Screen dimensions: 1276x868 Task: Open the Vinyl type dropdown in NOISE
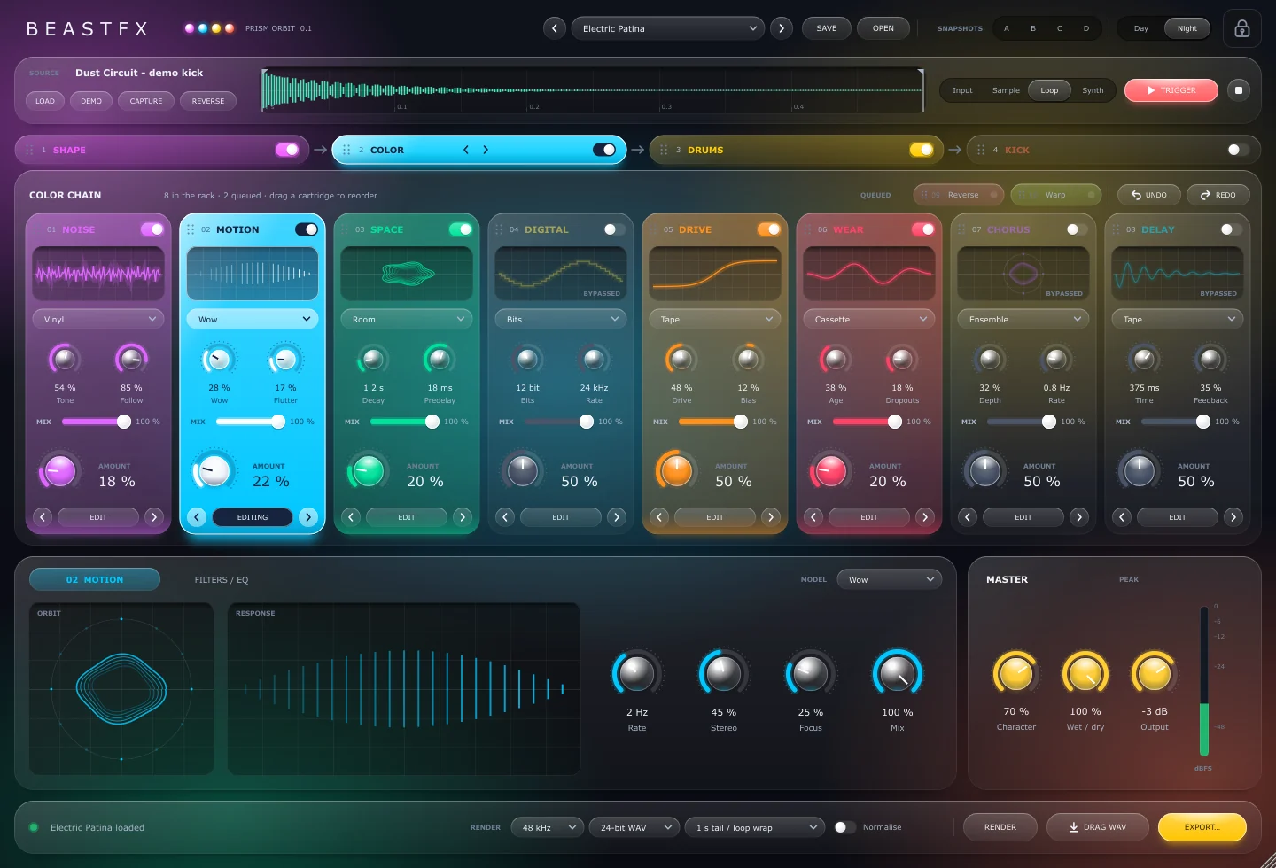pyautogui.click(x=98, y=319)
